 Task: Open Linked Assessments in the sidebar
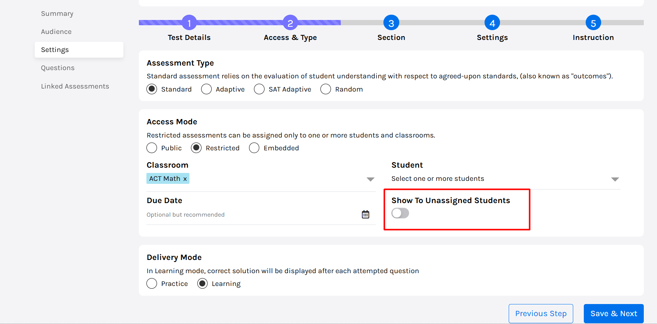[x=75, y=86]
